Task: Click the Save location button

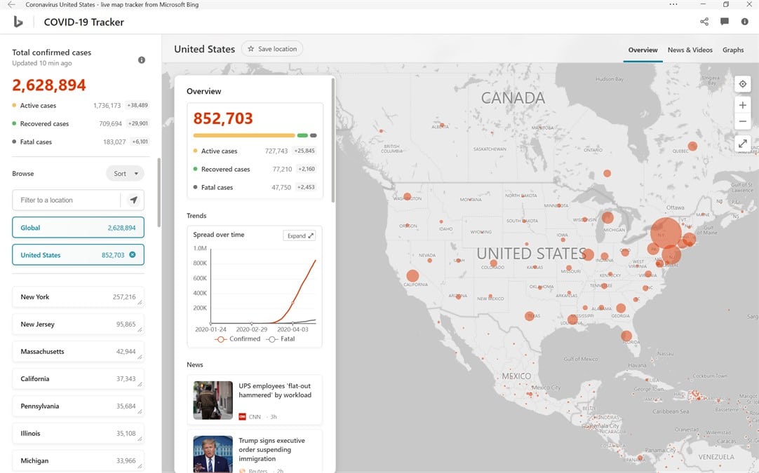Action: (272, 49)
